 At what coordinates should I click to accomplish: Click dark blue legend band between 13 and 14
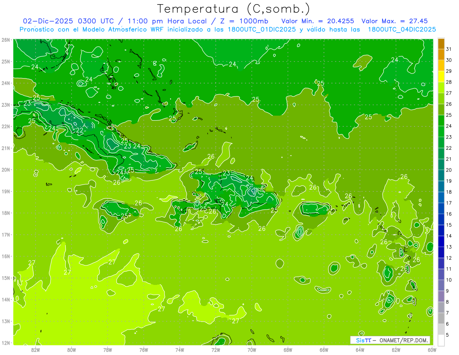[x=441, y=241]
